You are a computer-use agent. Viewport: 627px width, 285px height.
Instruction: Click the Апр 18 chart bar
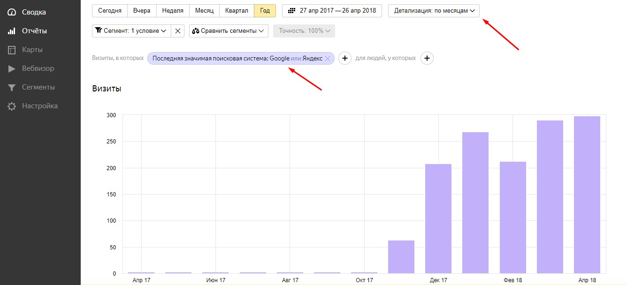pyautogui.click(x=587, y=195)
